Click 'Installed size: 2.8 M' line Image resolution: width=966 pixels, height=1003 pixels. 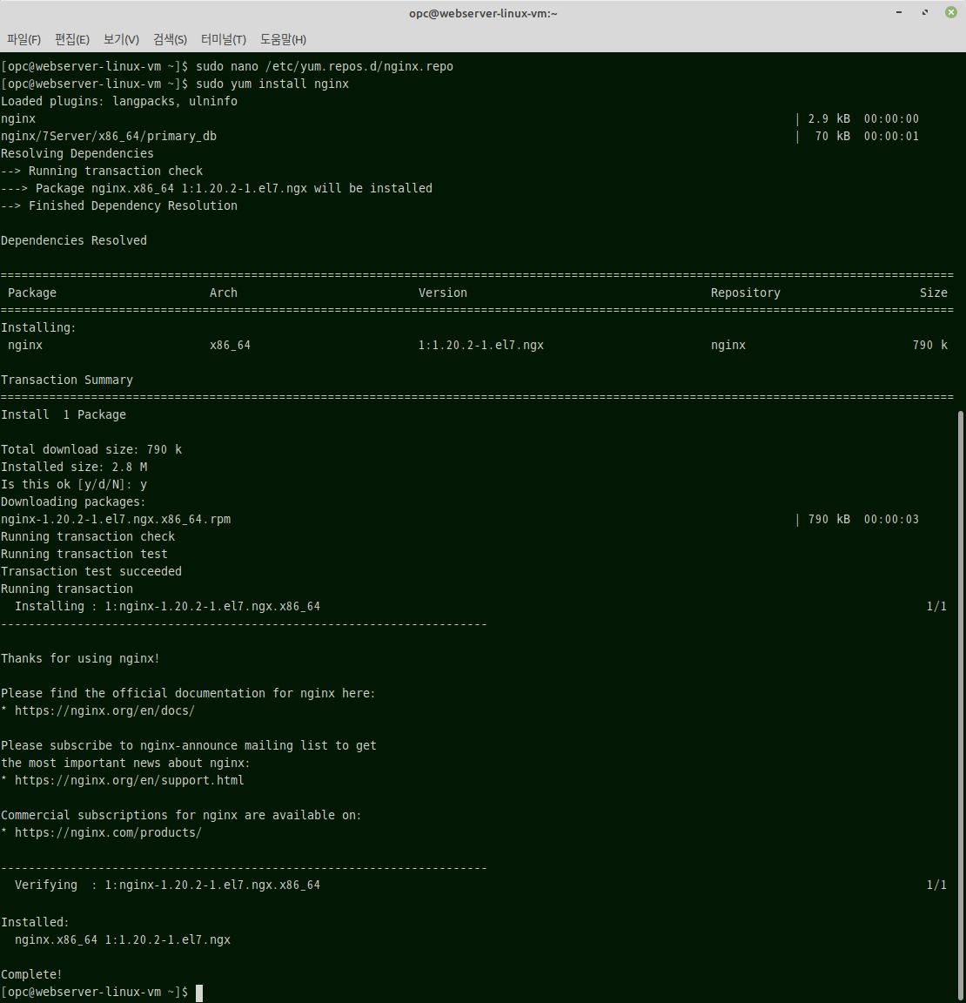[74, 467]
